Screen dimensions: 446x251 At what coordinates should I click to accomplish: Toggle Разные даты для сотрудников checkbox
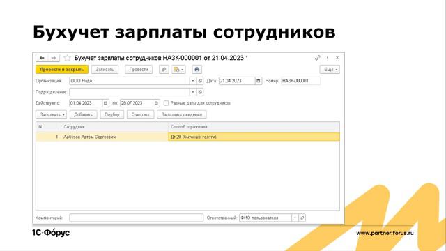click(x=166, y=103)
